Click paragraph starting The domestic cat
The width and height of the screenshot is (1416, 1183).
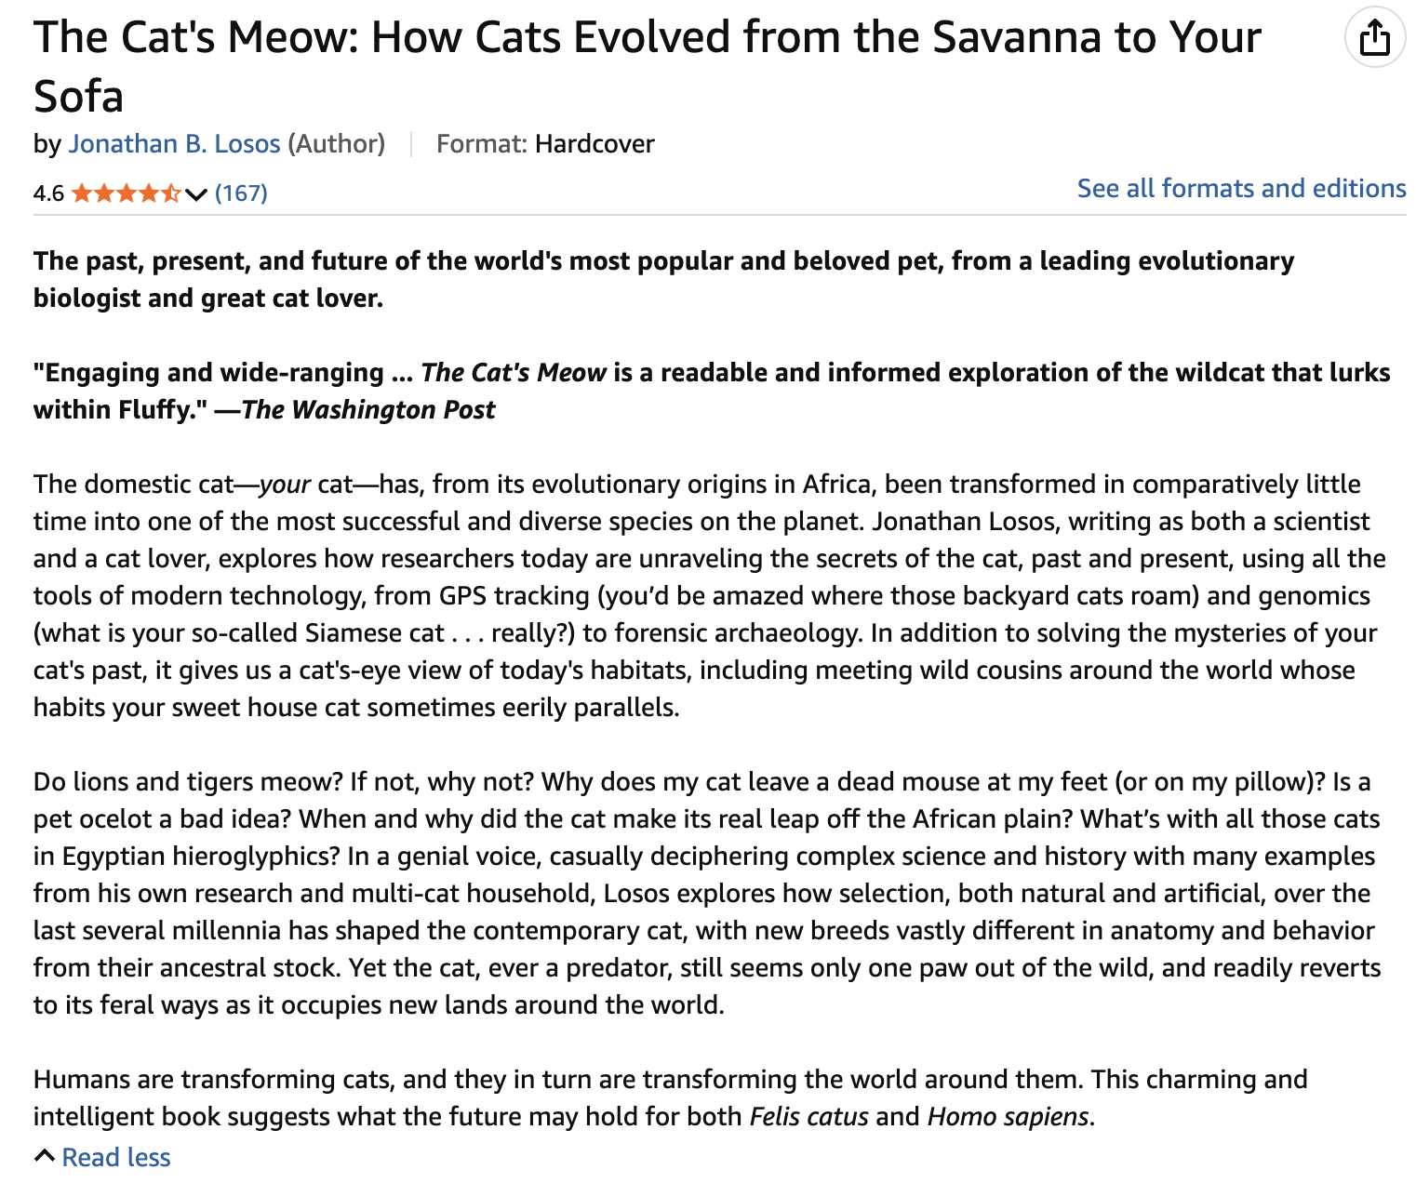pos(710,595)
